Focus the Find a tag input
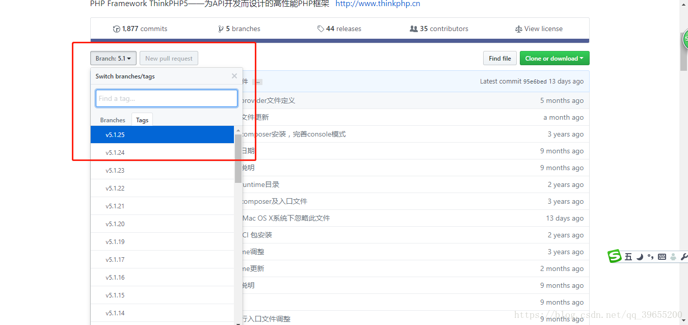 [x=167, y=98]
